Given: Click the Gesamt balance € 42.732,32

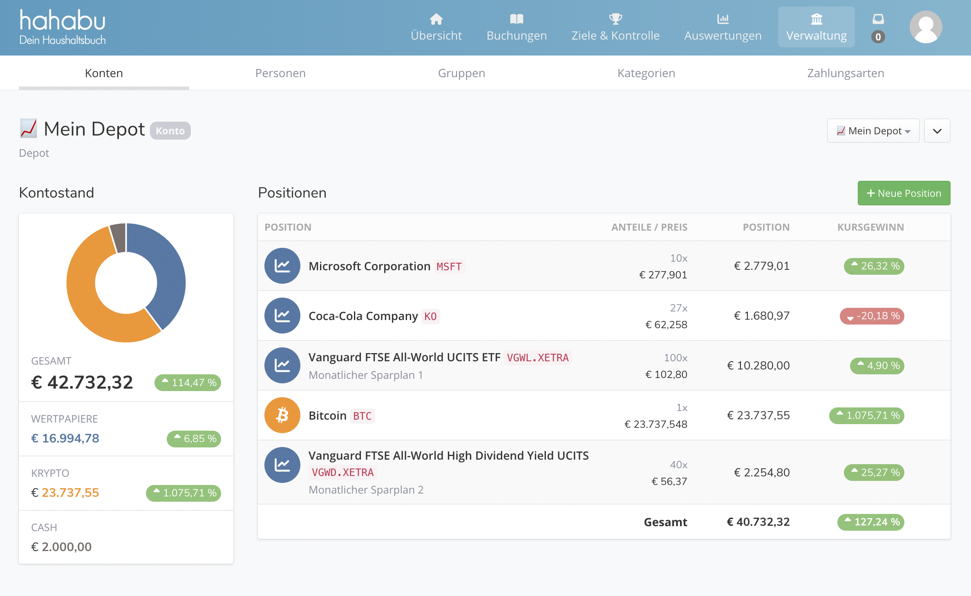Looking at the screenshot, I should pos(82,383).
